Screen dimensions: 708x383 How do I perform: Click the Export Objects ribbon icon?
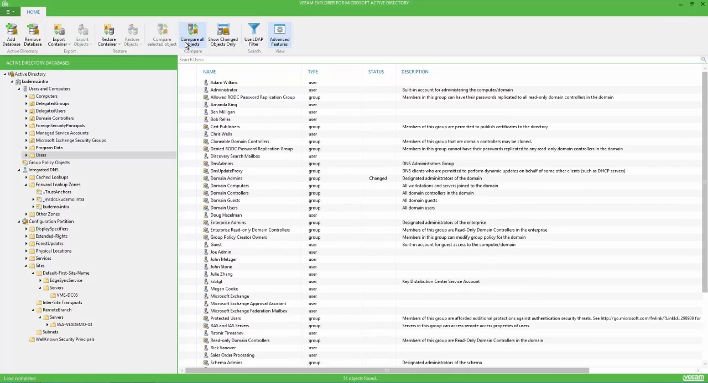[x=82, y=29]
